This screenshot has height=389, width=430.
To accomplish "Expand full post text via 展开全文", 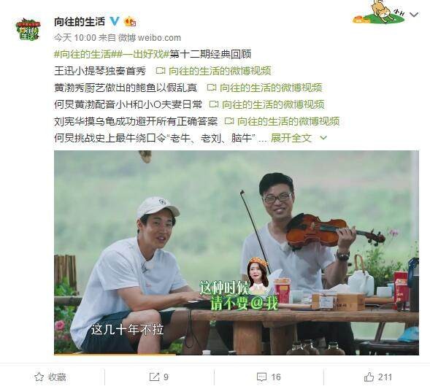I will pyautogui.click(x=291, y=138).
